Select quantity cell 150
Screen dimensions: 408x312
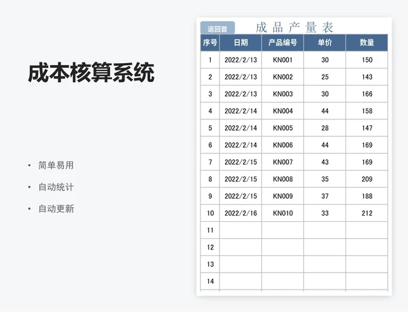pos(367,60)
